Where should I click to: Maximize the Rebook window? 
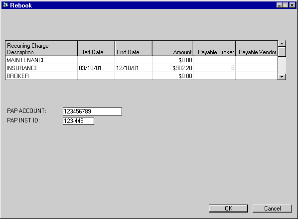click(x=285, y=5)
